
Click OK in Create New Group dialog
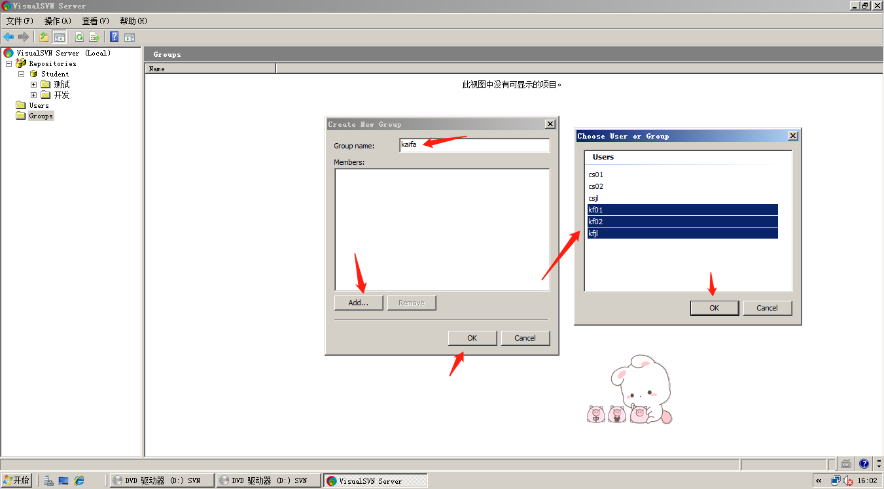[x=472, y=338]
